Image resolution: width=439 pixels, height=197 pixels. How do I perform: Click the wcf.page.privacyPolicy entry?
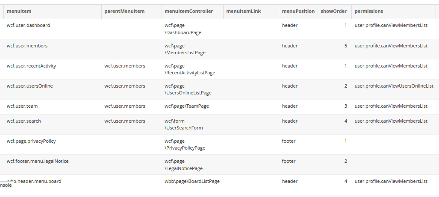[31, 141]
